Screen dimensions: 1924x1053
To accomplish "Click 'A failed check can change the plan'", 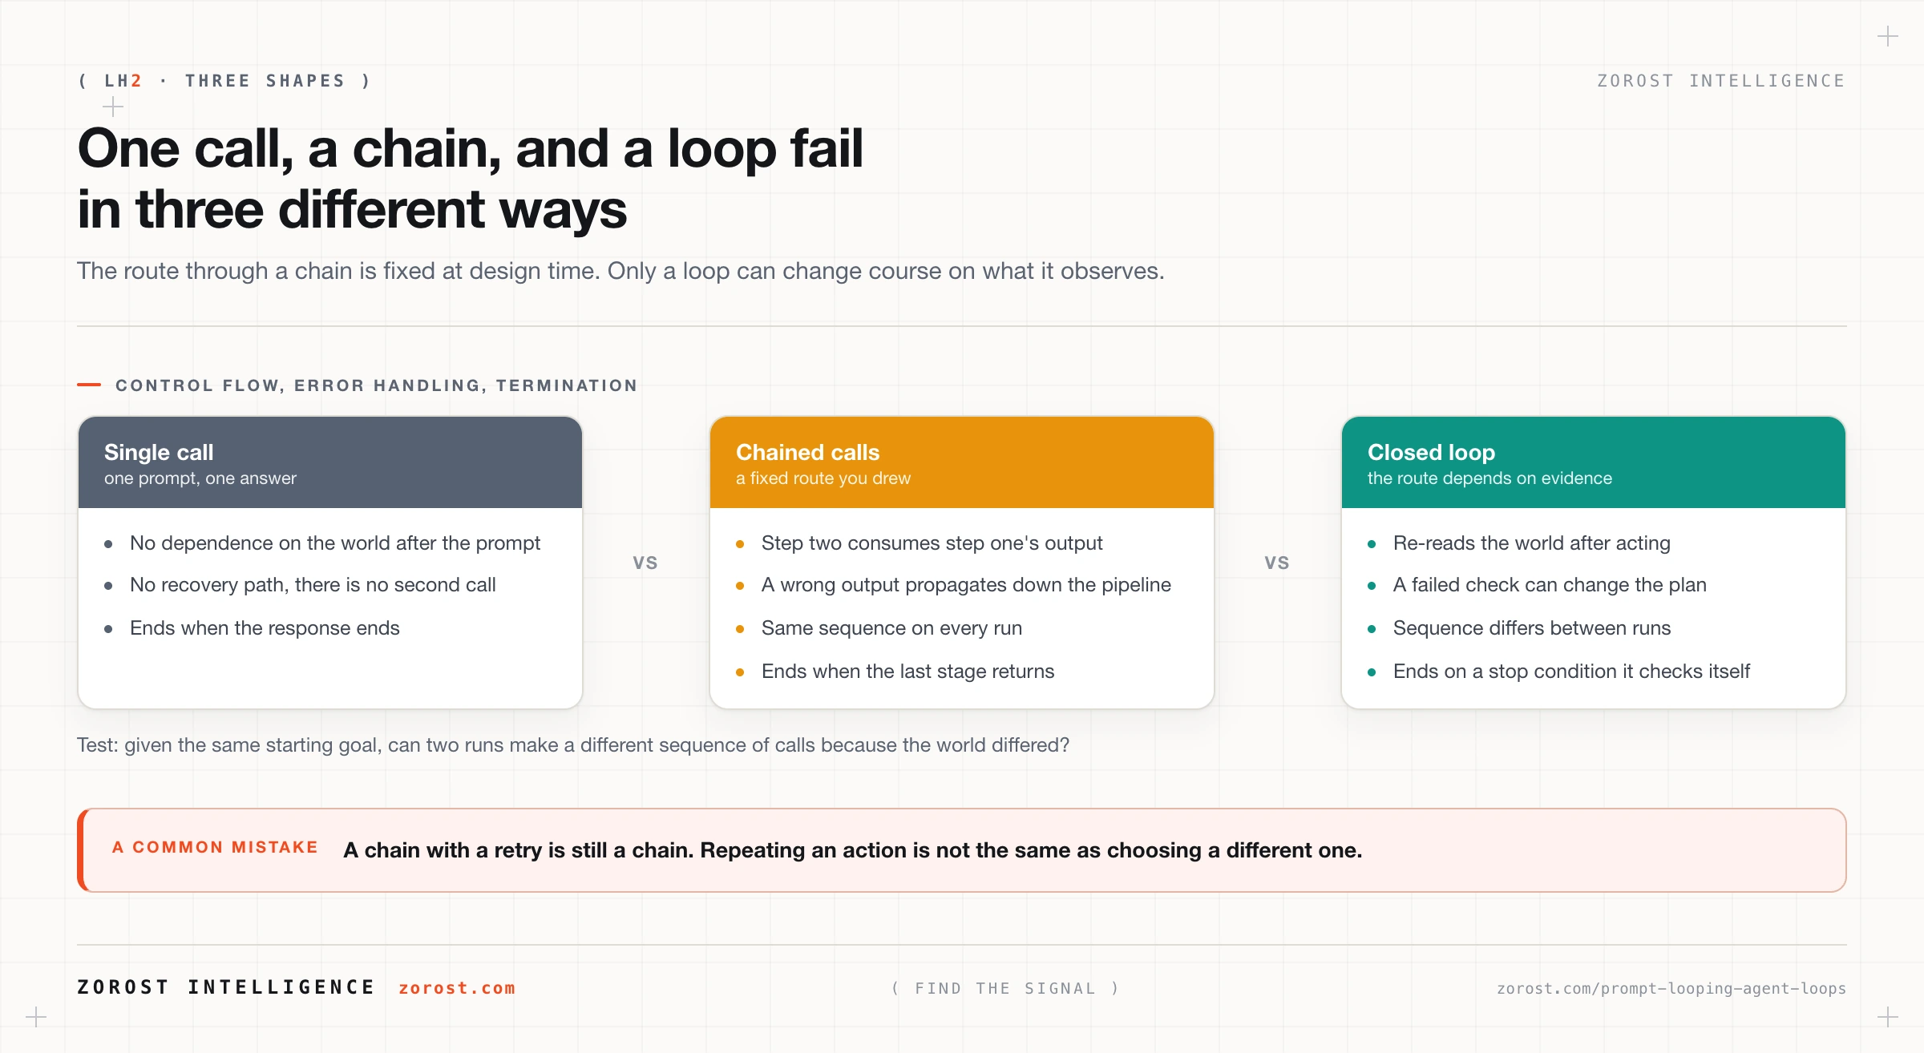I will [x=1550, y=585].
